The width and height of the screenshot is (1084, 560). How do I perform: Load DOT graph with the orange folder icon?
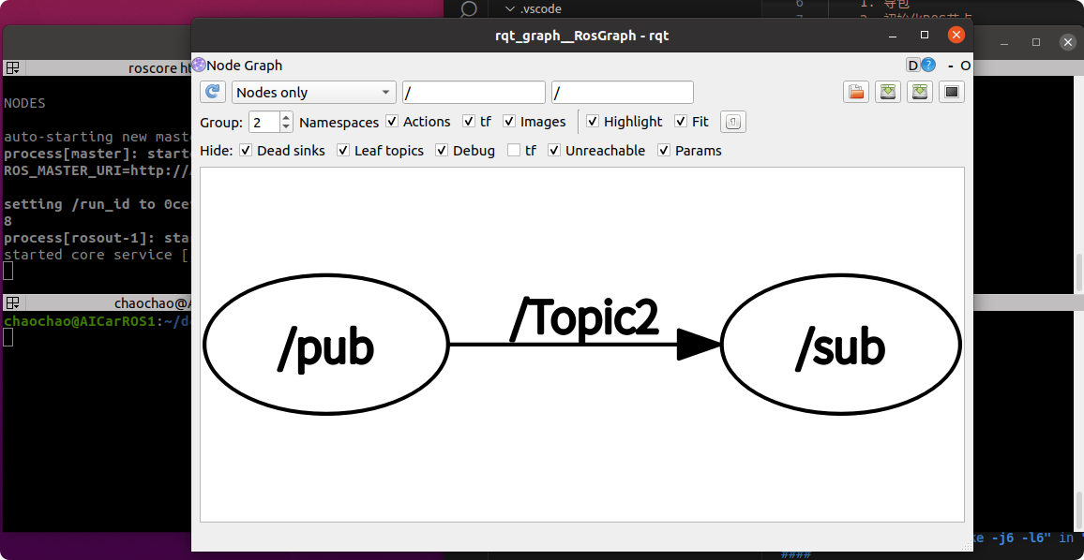856,92
